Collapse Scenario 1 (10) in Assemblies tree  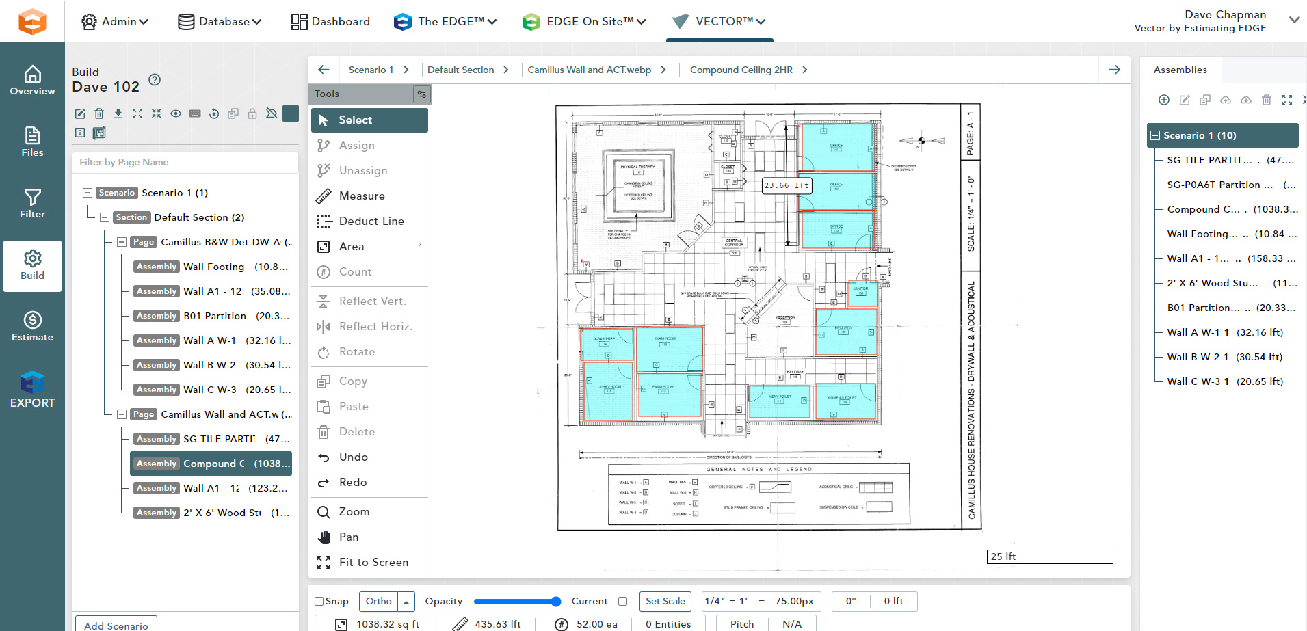[x=1155, y=135]
